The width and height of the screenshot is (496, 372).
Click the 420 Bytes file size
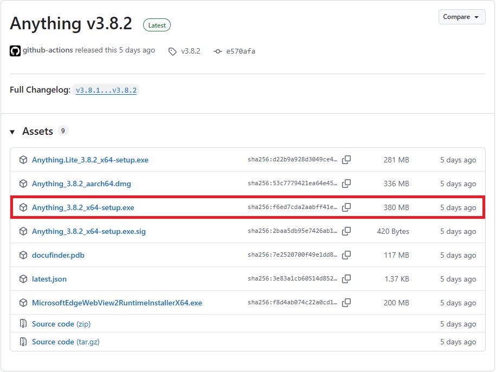tap(393, 231)
